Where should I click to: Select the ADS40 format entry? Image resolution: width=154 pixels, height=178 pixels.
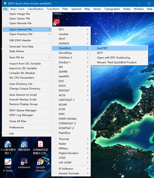tap(71, 105)
